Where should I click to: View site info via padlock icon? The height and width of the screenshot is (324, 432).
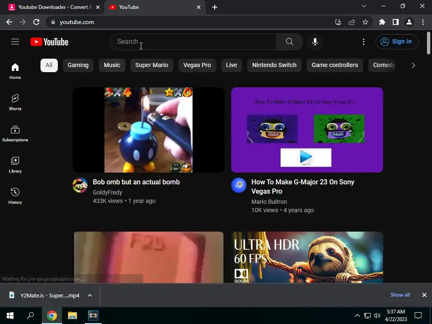(x=53, y=22)
